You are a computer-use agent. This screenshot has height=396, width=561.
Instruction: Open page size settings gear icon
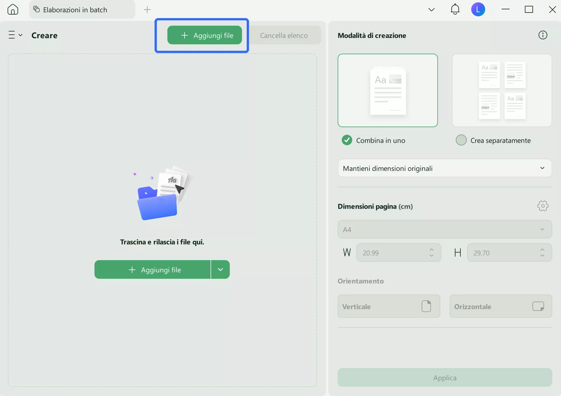543,206
